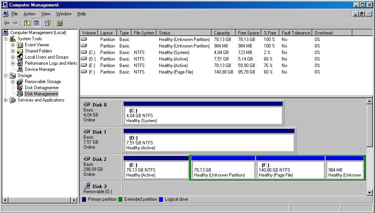Click the disk view scroll down arrow

click(369, 193)
